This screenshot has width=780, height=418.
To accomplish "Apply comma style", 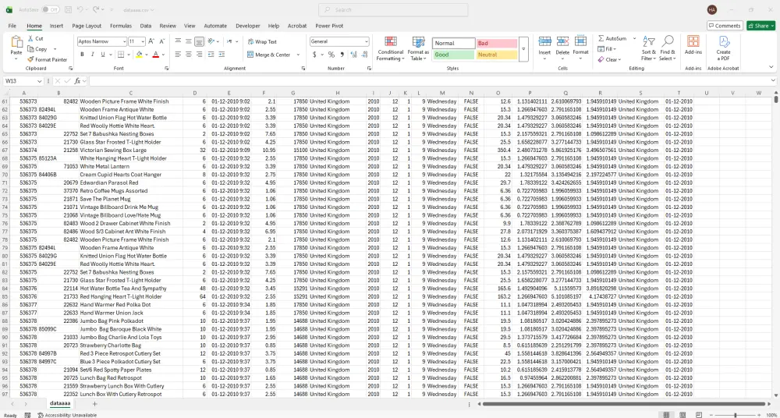I will [342, 55].
